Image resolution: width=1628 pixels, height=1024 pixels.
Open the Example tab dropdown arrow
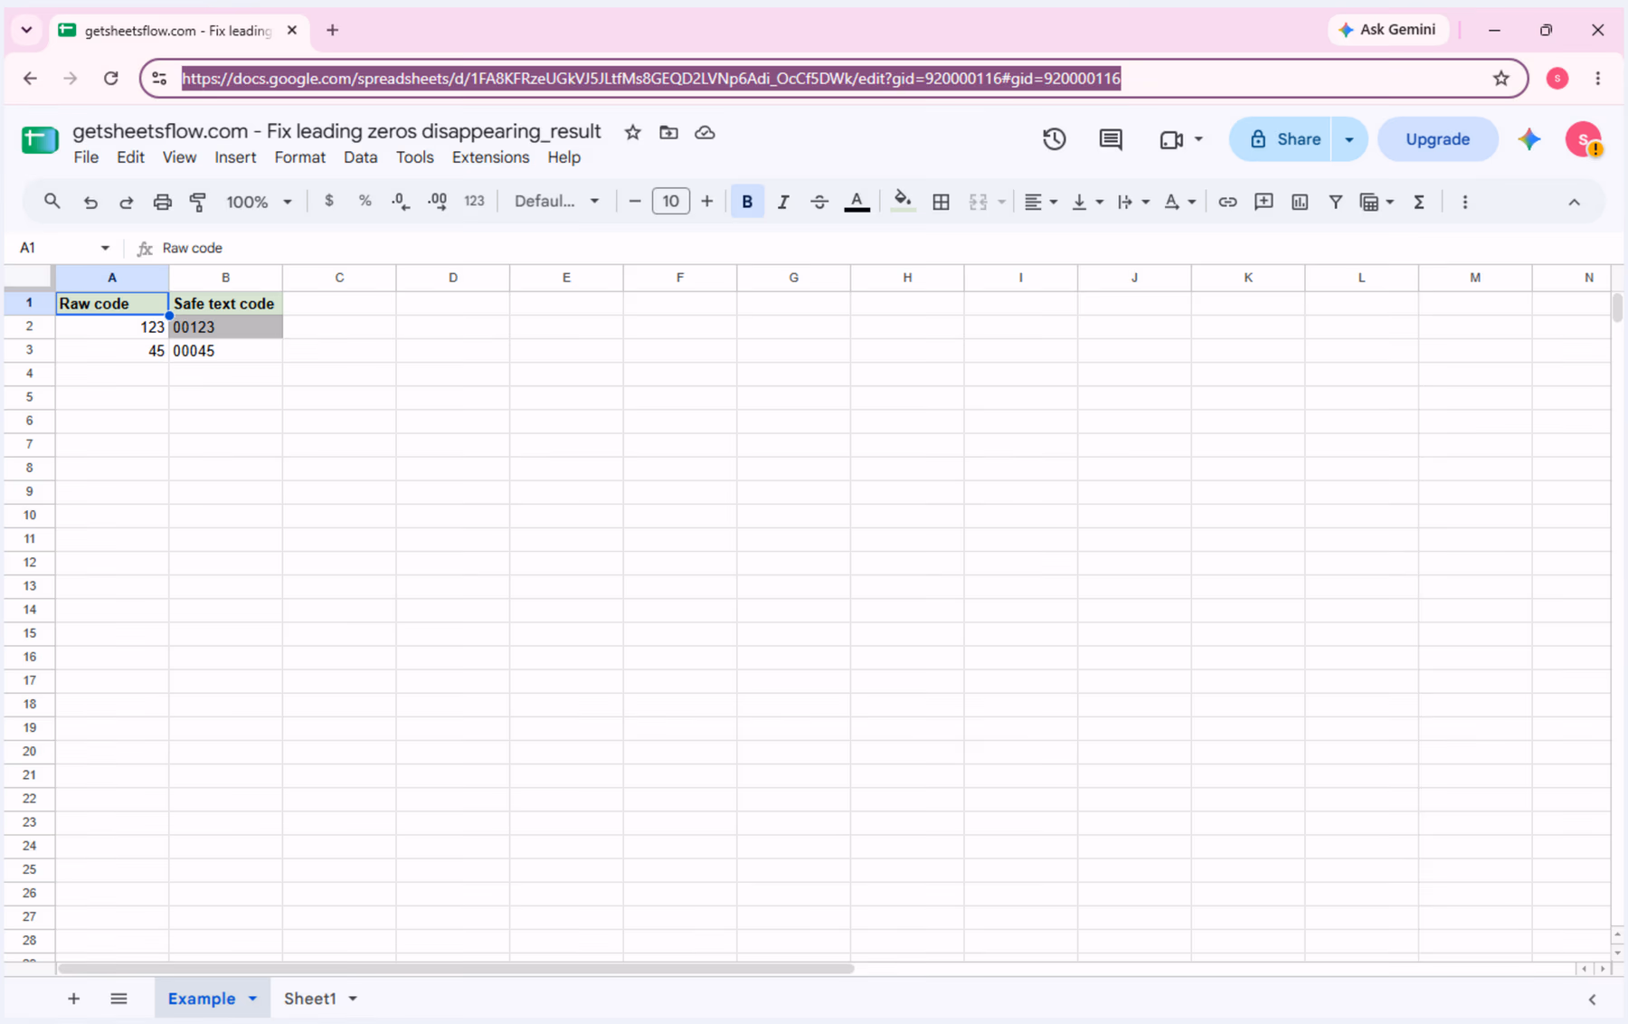point(252,999)
